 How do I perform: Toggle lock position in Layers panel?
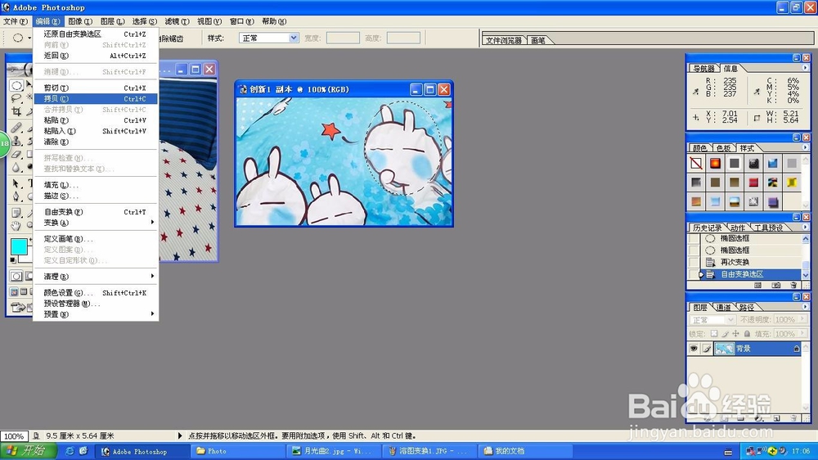pos(735,333)
